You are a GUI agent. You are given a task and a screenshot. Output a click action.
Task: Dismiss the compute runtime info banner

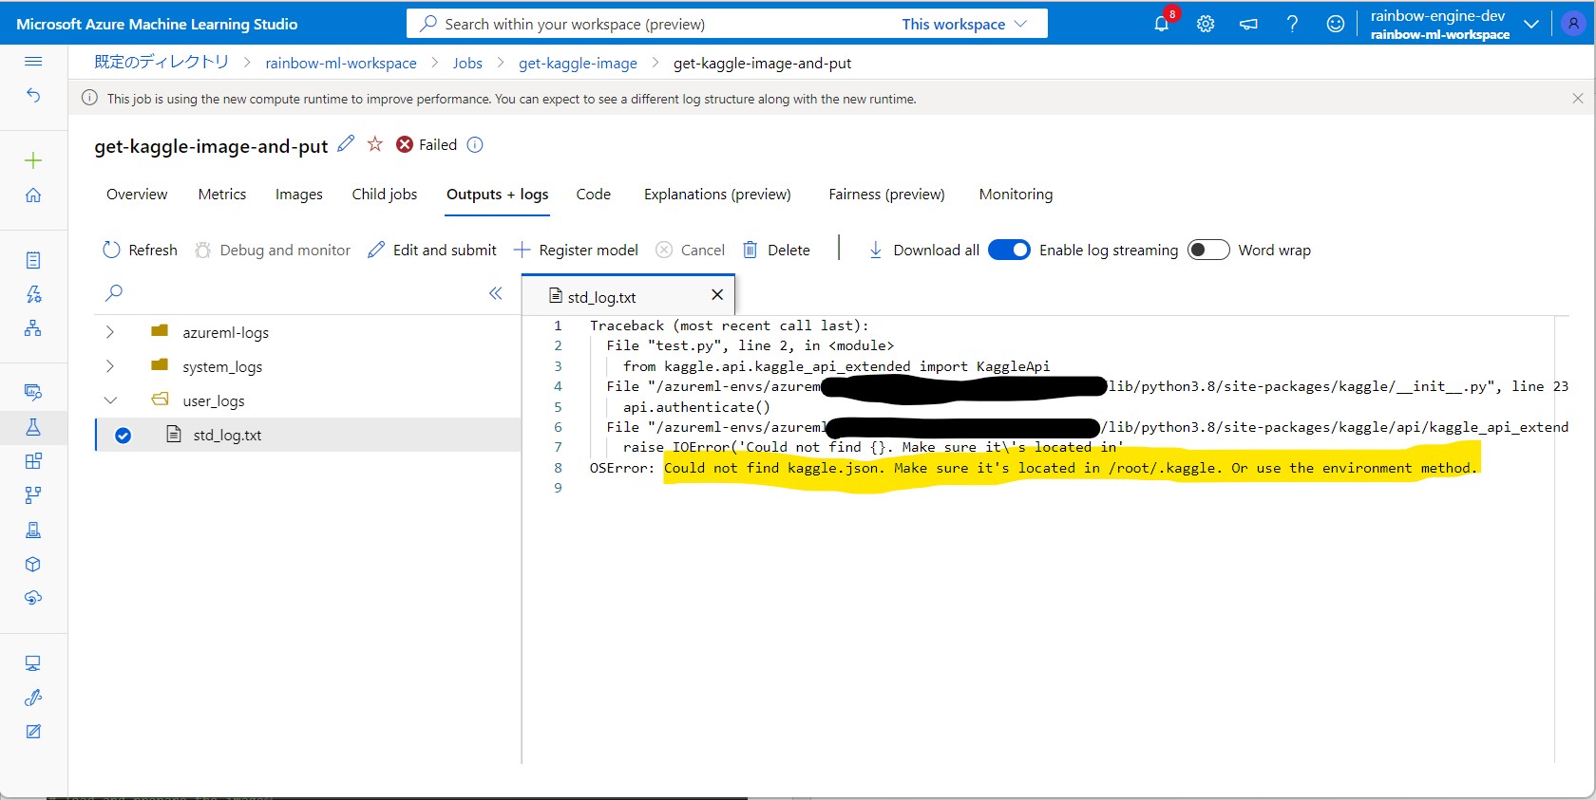1578,98
